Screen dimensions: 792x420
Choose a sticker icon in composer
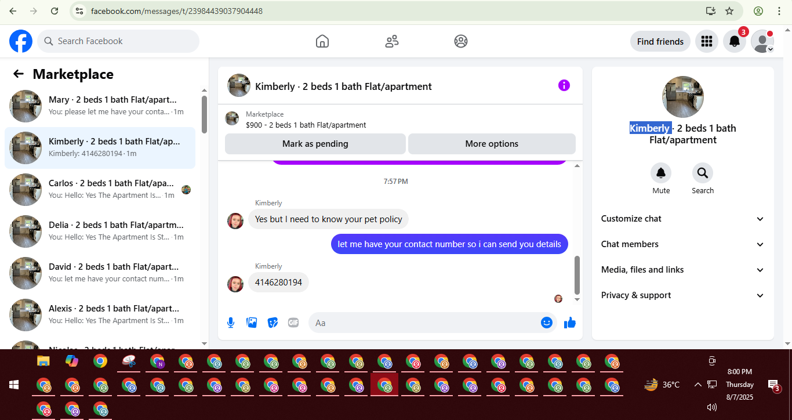pyautogui.click(x=273, y=323)
